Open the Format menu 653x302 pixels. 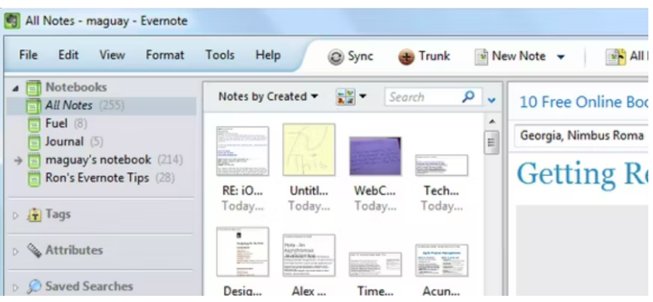tap(165, 56)
